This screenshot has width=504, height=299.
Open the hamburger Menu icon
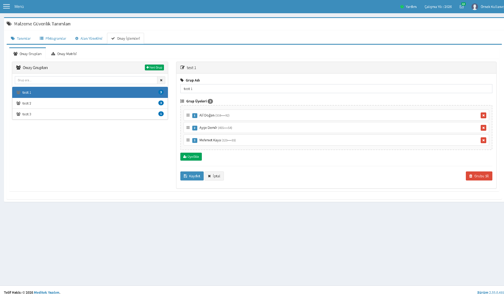tap(6, 6)
